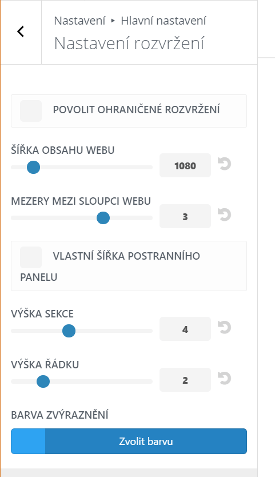Reset Výška řádku to default

225,379
